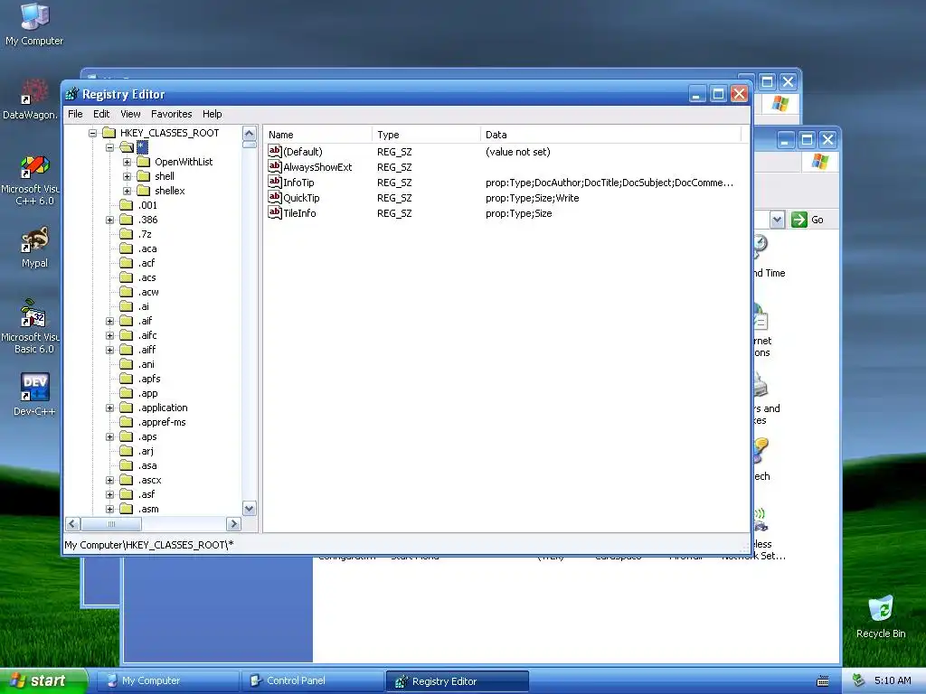Collapse the HKEY_CLASSES_ROOT tree node
This screenshot has height=694, width=926.
coord(93,133)
